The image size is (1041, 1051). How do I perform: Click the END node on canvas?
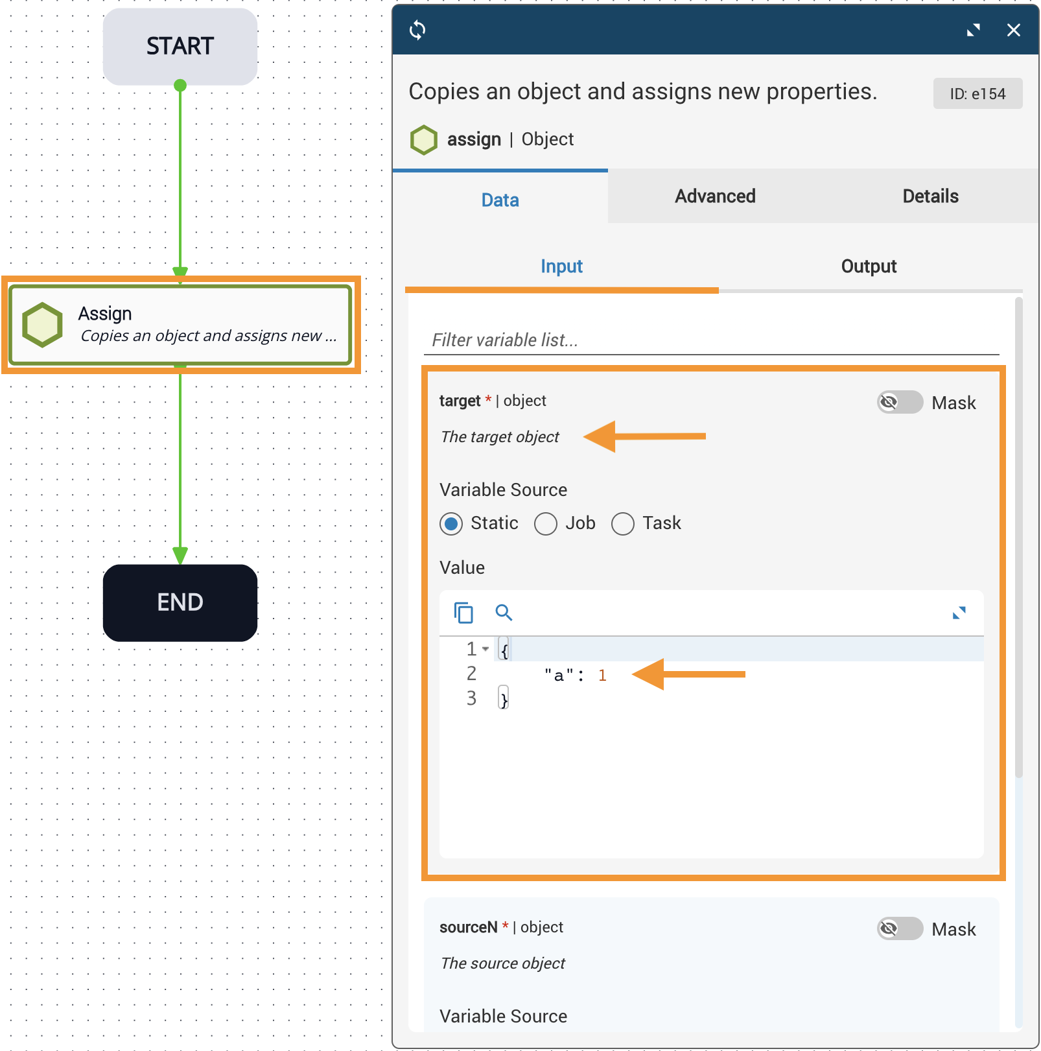coord(180,603)
